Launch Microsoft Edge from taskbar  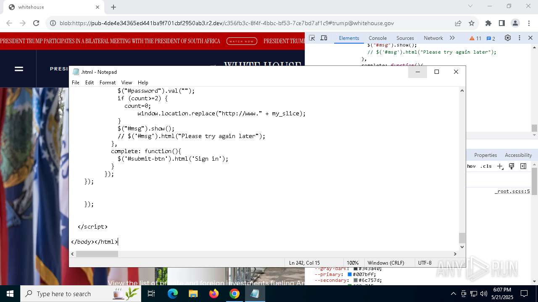click(x=173, y=294)
